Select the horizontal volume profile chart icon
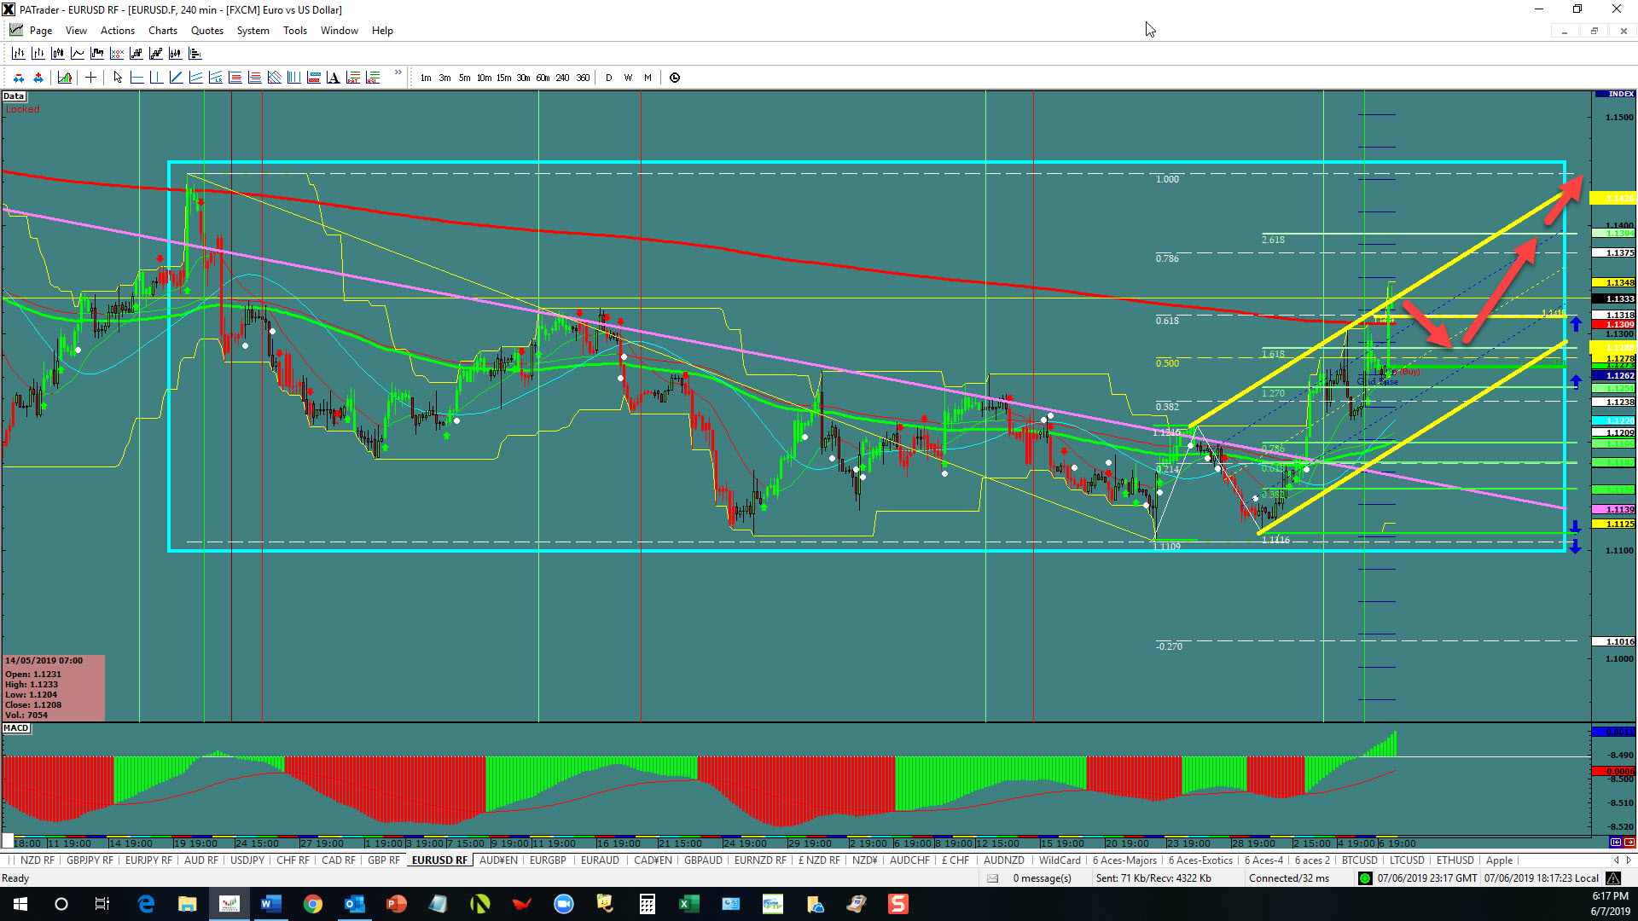The width and height of the screenshot is (1638, 921). pos(195,53)
